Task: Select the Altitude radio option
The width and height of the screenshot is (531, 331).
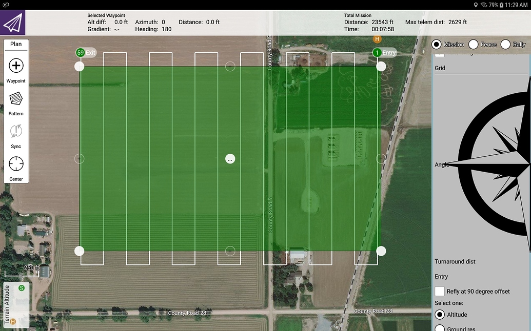Action: (439, 315)
